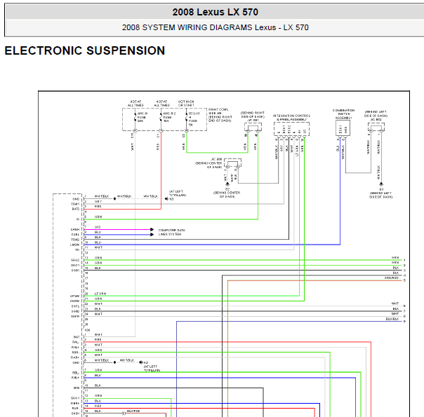Click the E2 ground 'BEHIND CENTER OF DASH' label
The width and height of the screenshot is (424, 417).
tap(227, 193)
